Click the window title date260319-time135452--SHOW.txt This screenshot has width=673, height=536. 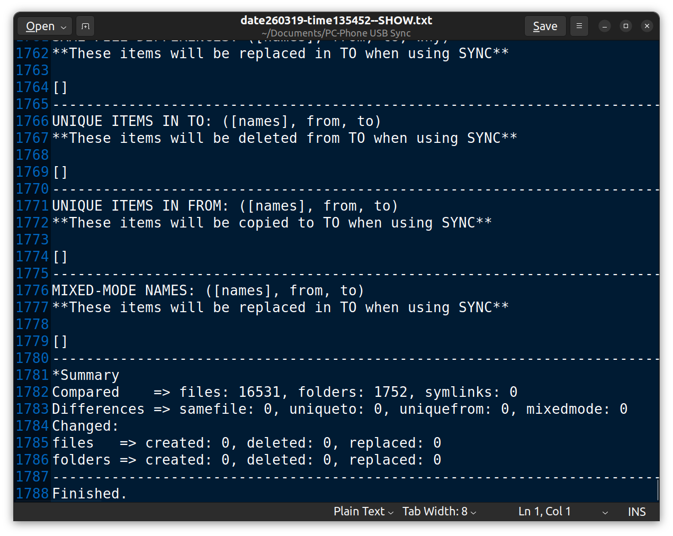(336, 21)
